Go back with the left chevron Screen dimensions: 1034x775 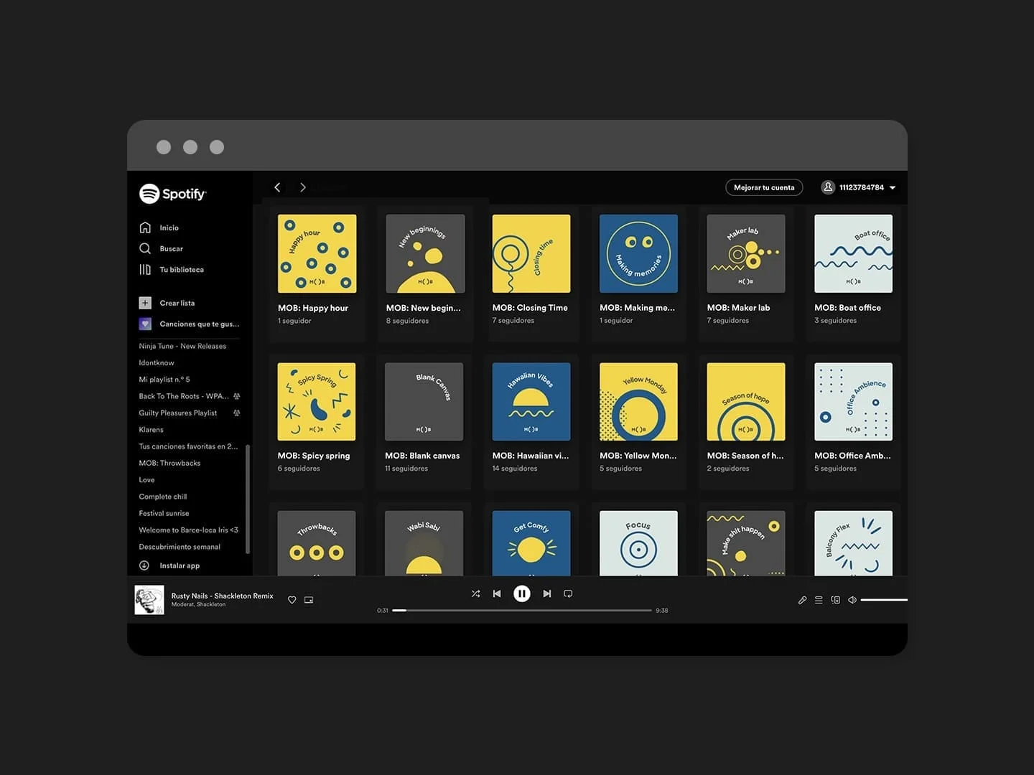(277, 187)
